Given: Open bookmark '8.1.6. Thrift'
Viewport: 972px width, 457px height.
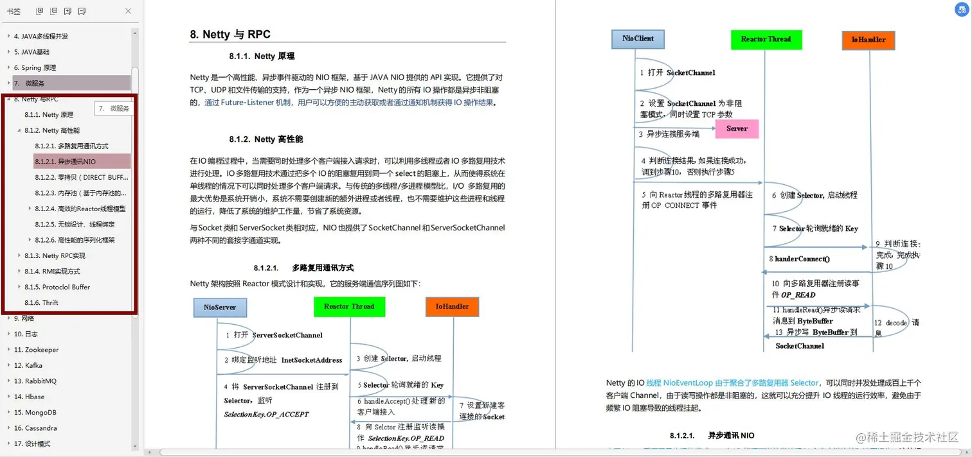Looking at the screenshot, I should pyautogui.click(x=41, y=303).
